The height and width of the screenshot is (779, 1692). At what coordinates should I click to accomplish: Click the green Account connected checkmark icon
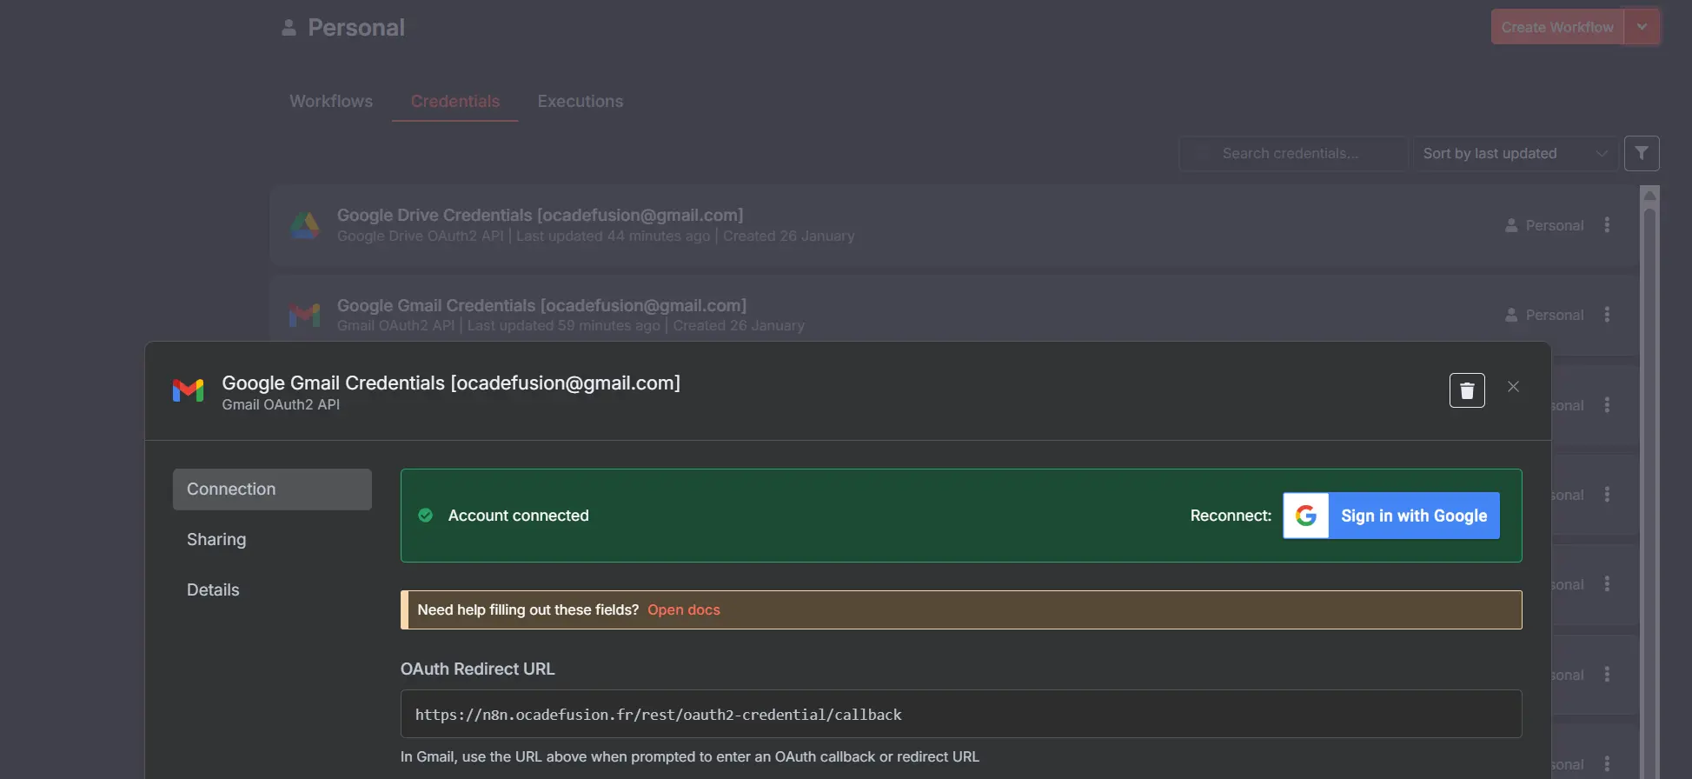tap(426, 516)
